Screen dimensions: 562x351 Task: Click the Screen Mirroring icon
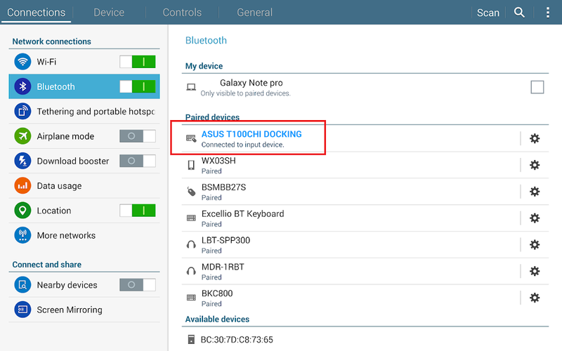[22, 310]
